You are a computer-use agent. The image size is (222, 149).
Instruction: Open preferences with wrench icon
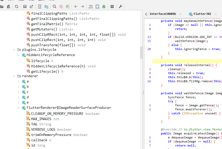tap(120, 7)
